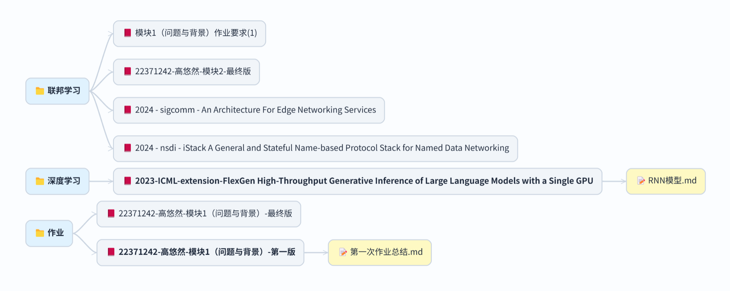Click the note icon on RNN模型.md
Viewport: 730px width, 291px height.
point(641,181)
